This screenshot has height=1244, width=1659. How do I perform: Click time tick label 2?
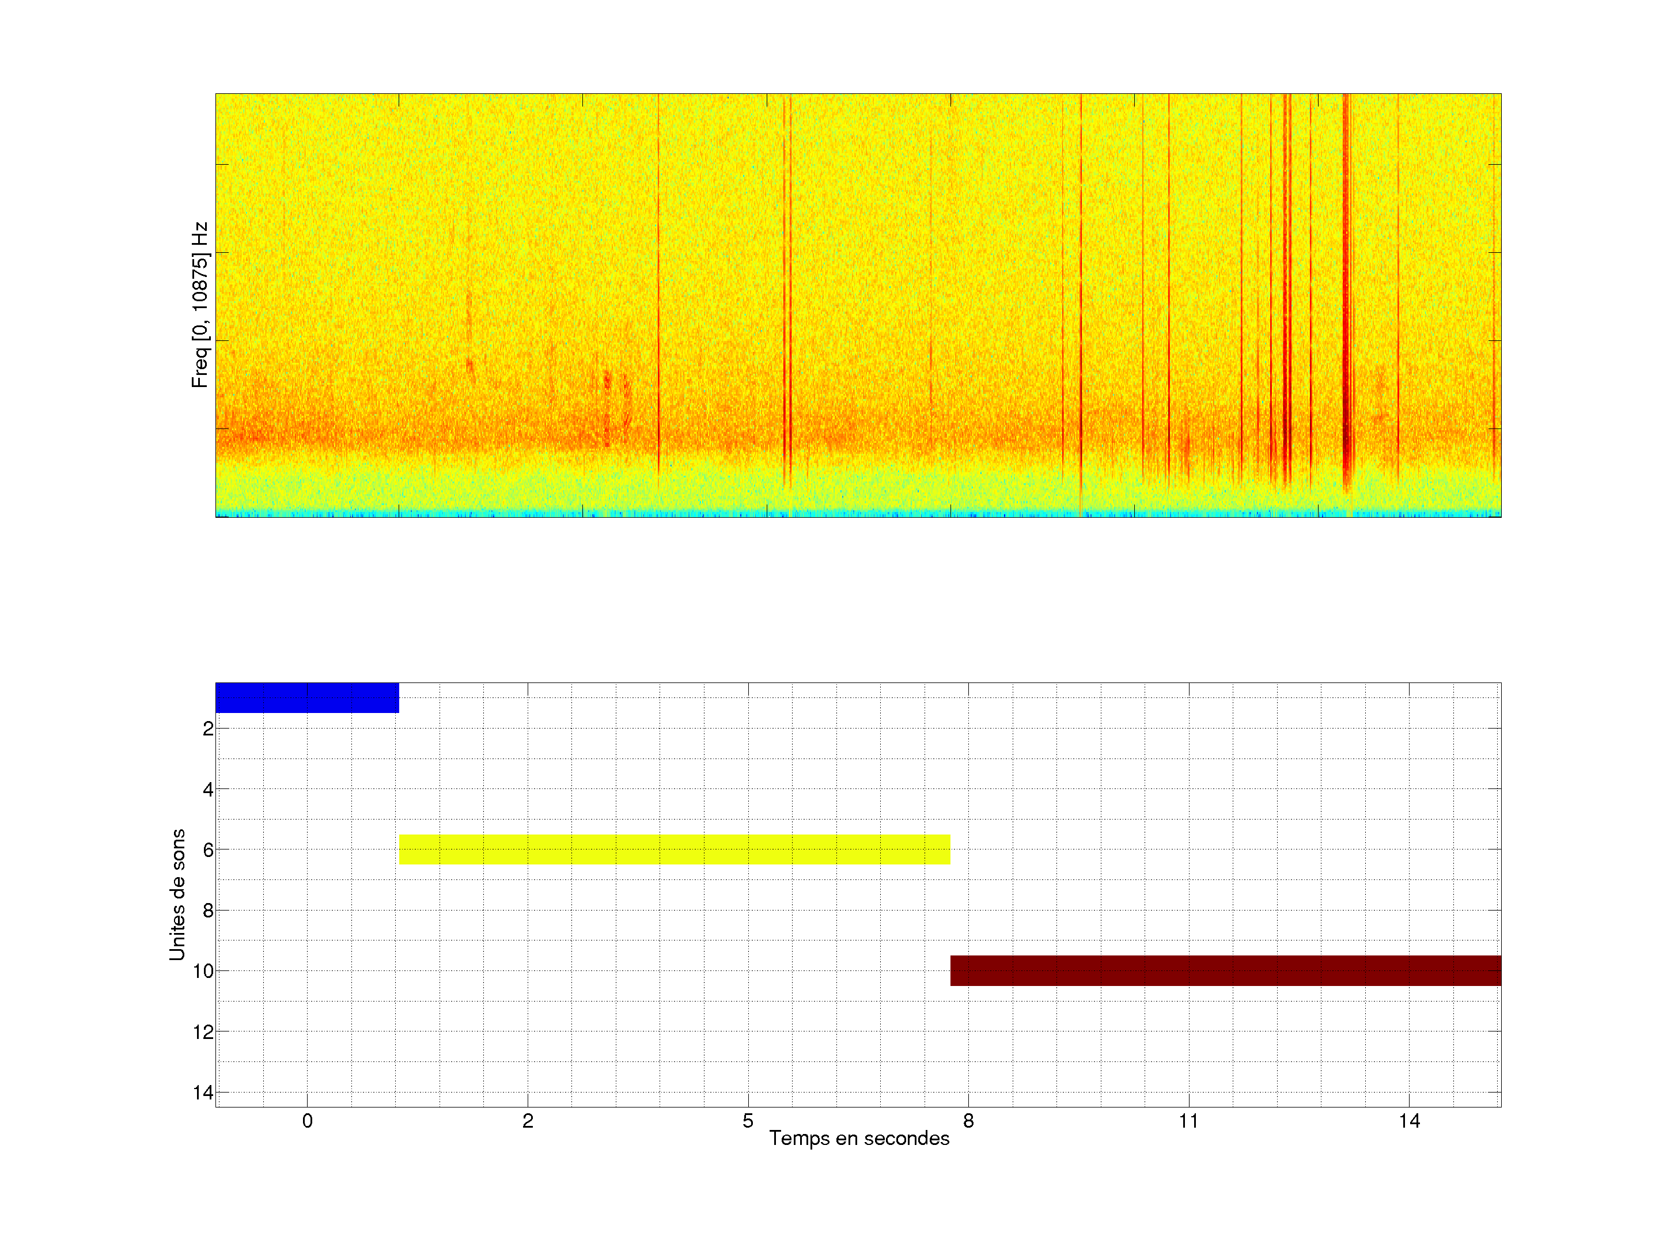[x=528, y=1121]
